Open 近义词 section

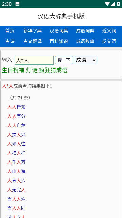click(x=109, y=31)
